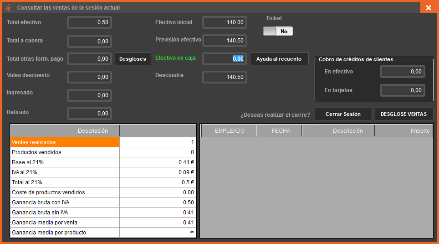Image resolution: width=439 pixels, height=244 pixels.
Task: Toggle the Ticket switch
Action: [x=278, y=31]
